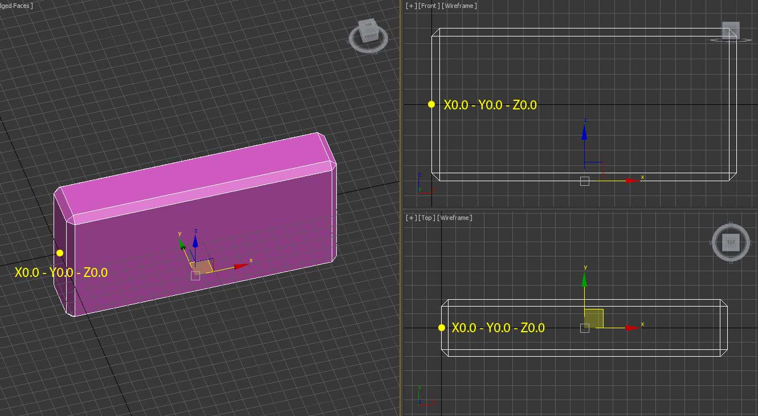
Task: Click the pivot square marker in the Top viewport
Action: tap(584, 328)
